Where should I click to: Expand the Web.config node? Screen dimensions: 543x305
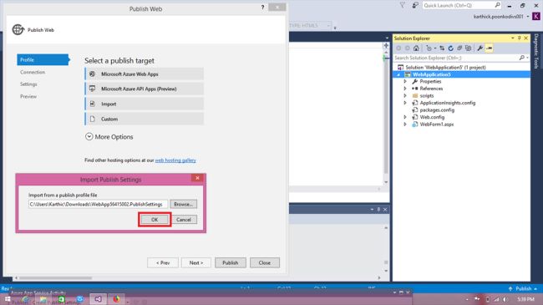point(405,117)
